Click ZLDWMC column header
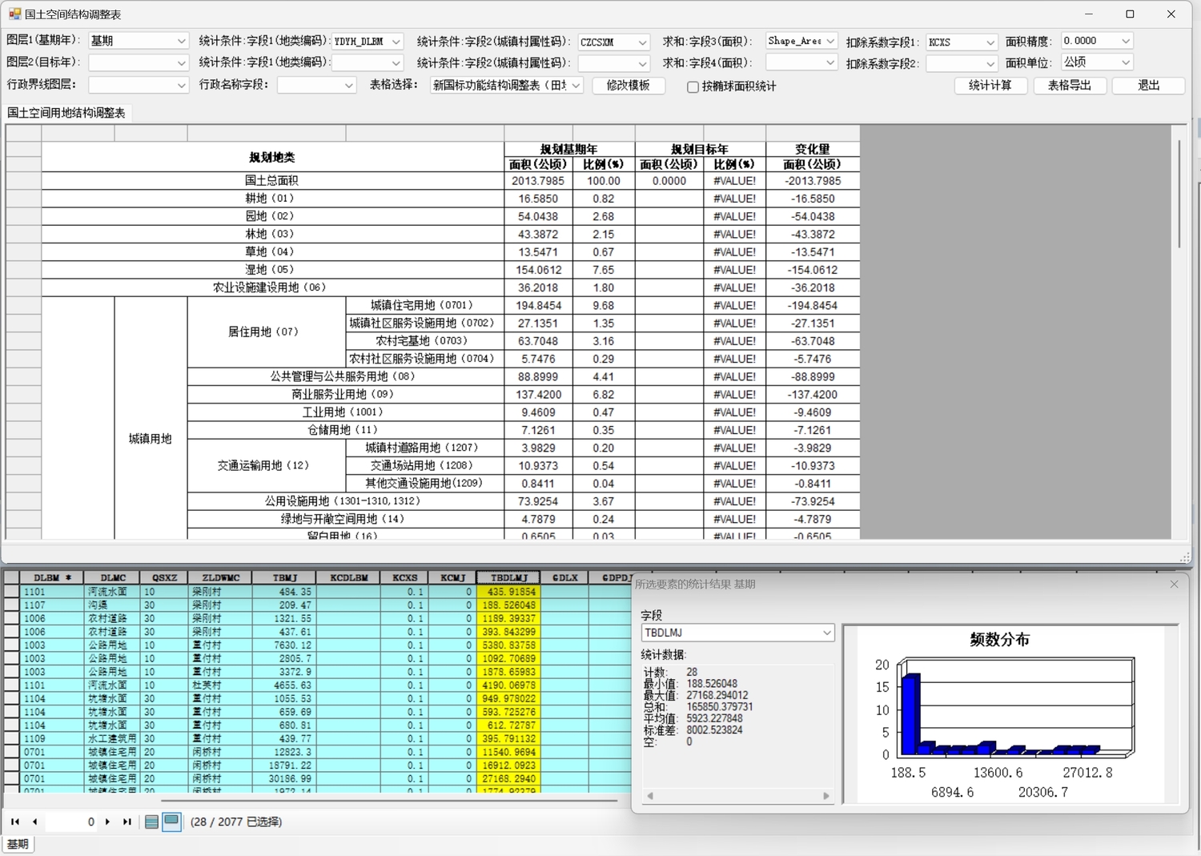Image resolution: width=1201 pixels, height=856 pixels. (220, 577)
